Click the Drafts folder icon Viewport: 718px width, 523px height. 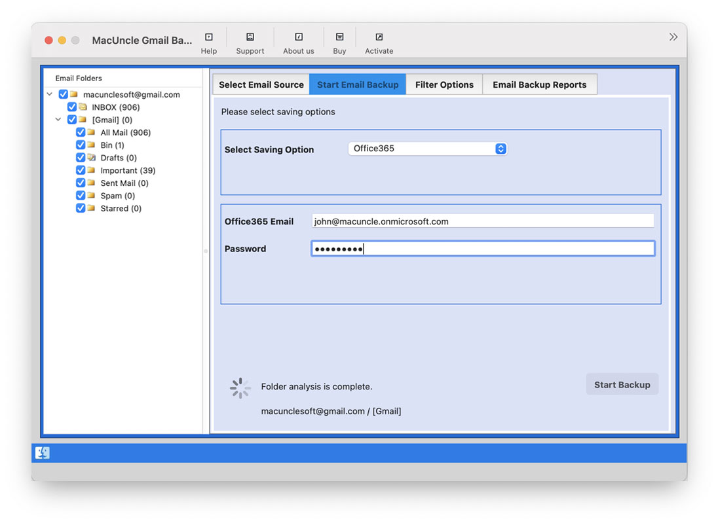tap(90, 157)
